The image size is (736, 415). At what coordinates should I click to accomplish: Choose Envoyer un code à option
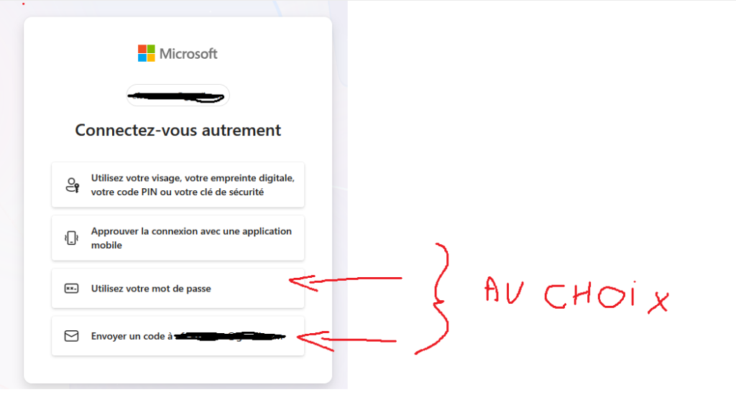point(178,336)
